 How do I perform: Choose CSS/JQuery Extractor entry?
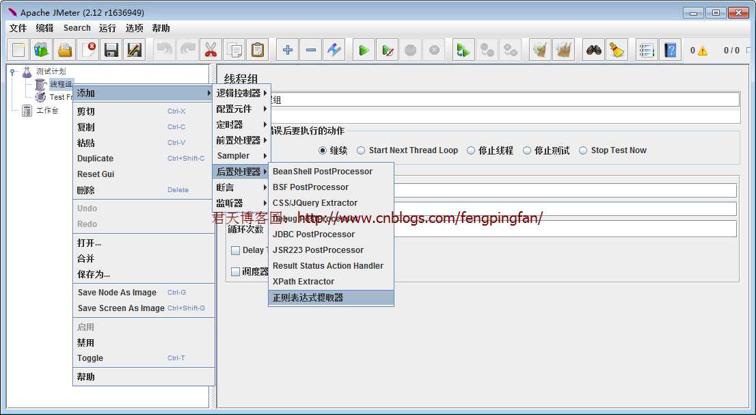pyautogui.click(x=332, y=203)
